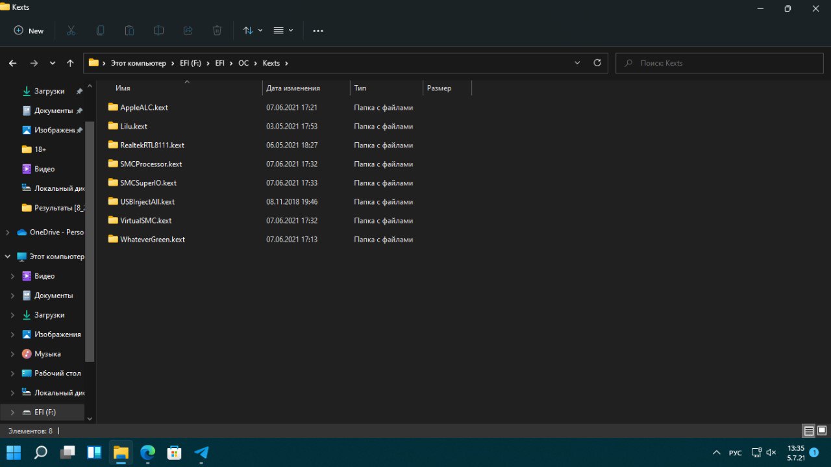
Task: Open the 18+ folder in sidebar
Action: 34,149
